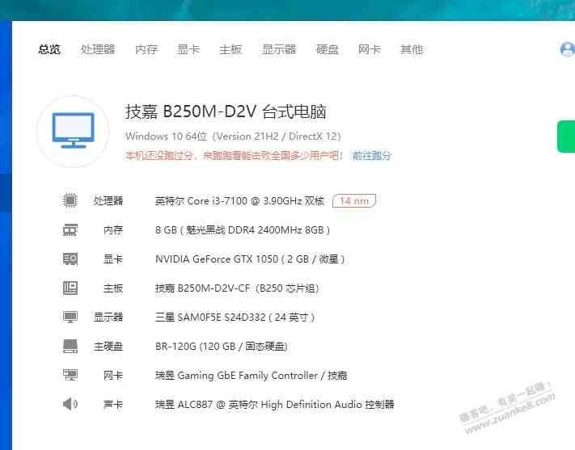The width and height of the screenshot is (575, 450).
Task: Open the 其他 tab
Action: pyautogui.click(x=412, y=49)
